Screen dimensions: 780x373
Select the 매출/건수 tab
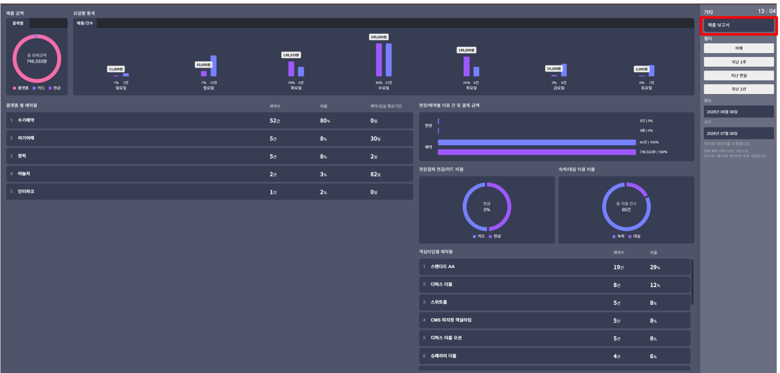pyautogui.click(x=85, y=23)
